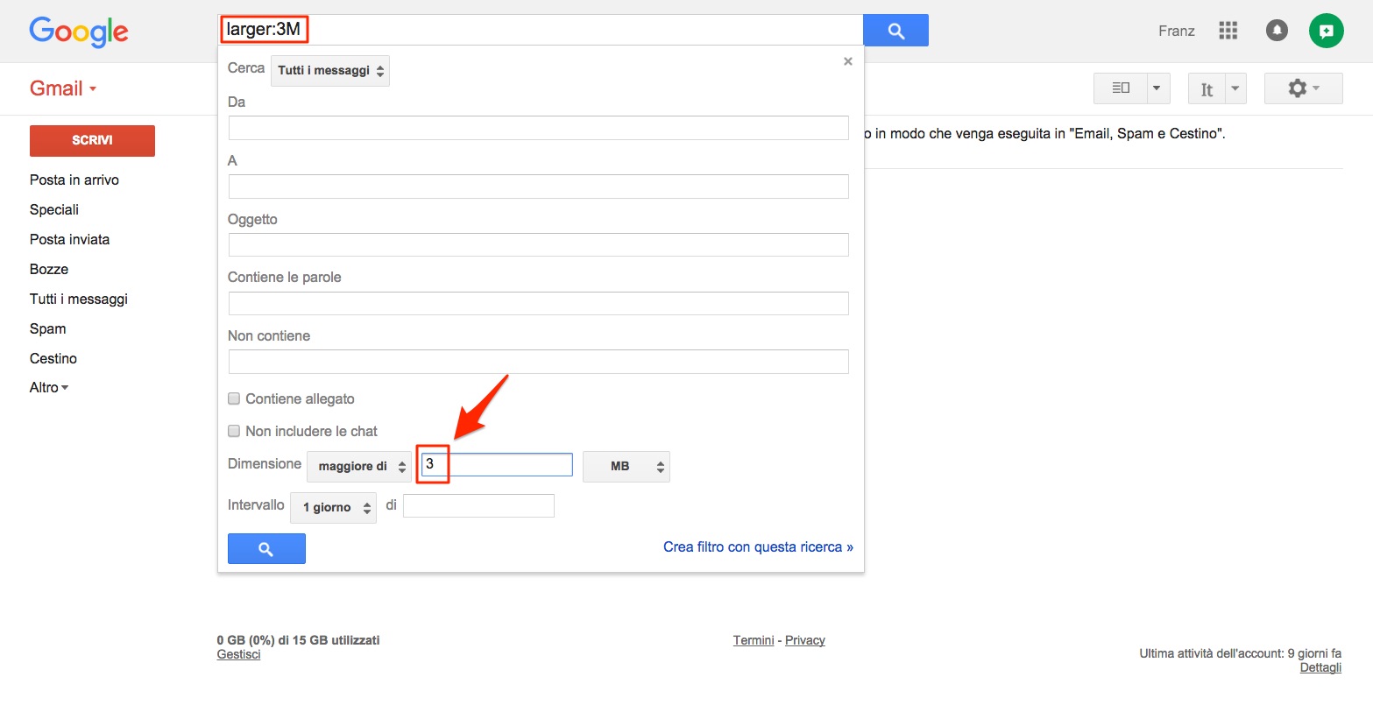This screenshot has width=1373, height=705.
Task: Open the Google apps grid
Action: click(x=1228, y=31)
